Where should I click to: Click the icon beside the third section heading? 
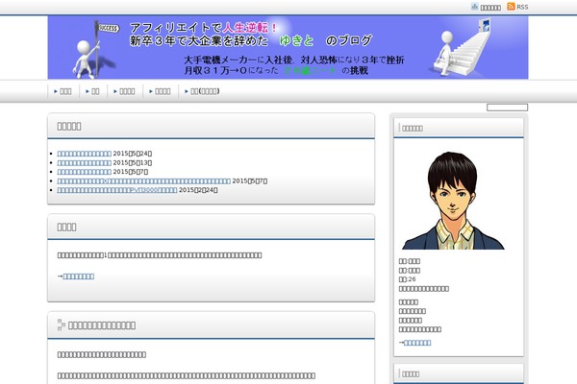click(62, 324)
